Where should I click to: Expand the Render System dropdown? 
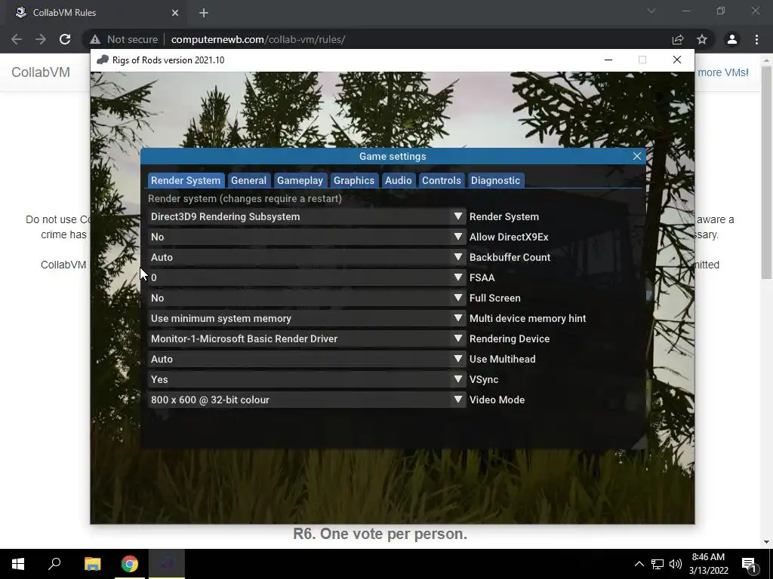pyautogui.click(x=306, y=216)
